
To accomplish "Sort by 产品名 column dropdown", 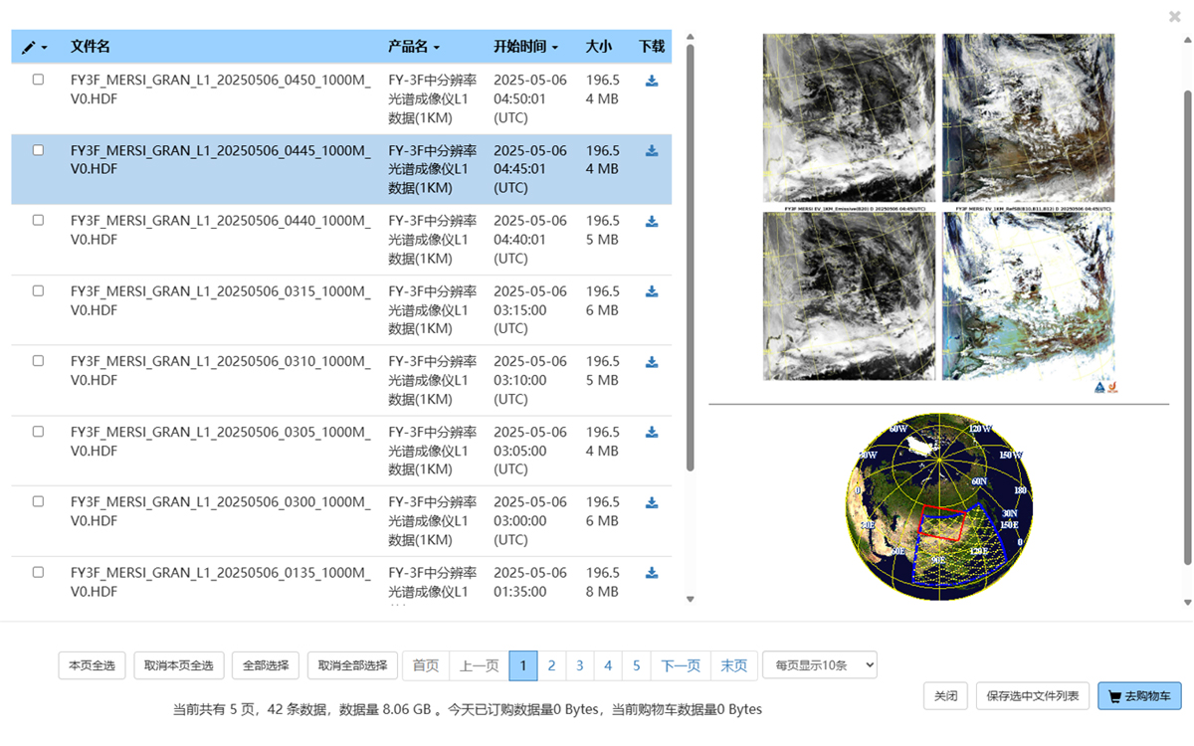I will point(414,47).
